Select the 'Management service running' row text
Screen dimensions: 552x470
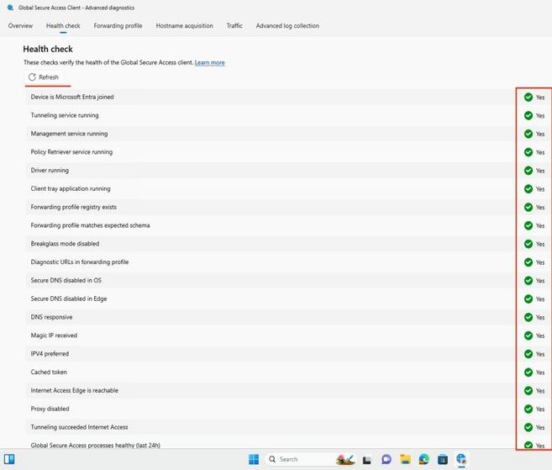pos(70,134)
